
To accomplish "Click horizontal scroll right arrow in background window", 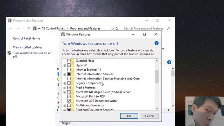I will click(169, 110).
